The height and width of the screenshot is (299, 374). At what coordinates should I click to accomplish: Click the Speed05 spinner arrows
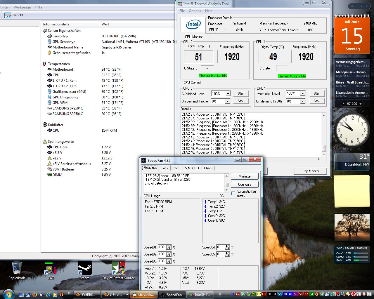pyautogui.click(x=227, y=254)
